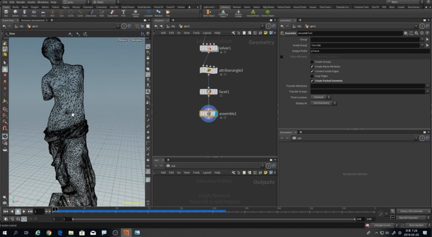This screenshot has width=432, height=237.
Task: Select the Torus shelf tool
Action: click(x=34, y=13)
